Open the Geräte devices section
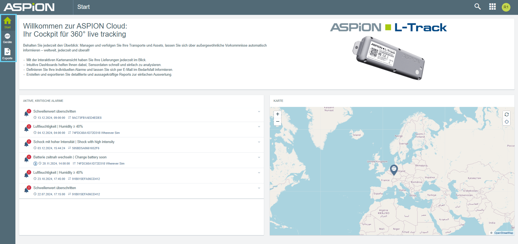Viewport: 518px width, 244px height. pos(8,38)
